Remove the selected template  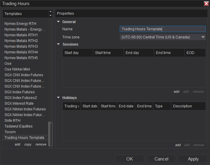pyautogui.click(x=41, y=144)
